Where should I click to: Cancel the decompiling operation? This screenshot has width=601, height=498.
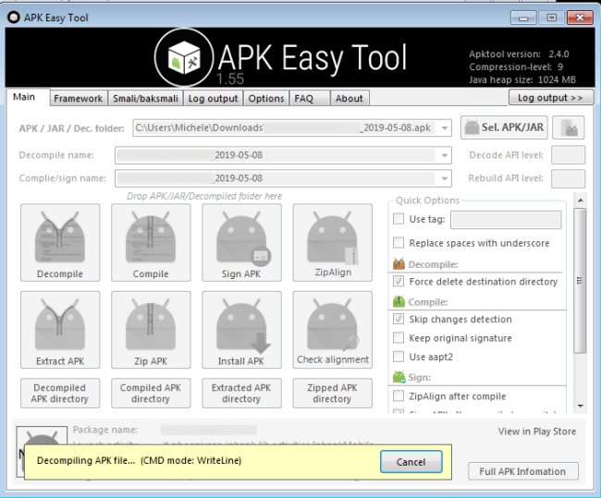pos(411,462)
